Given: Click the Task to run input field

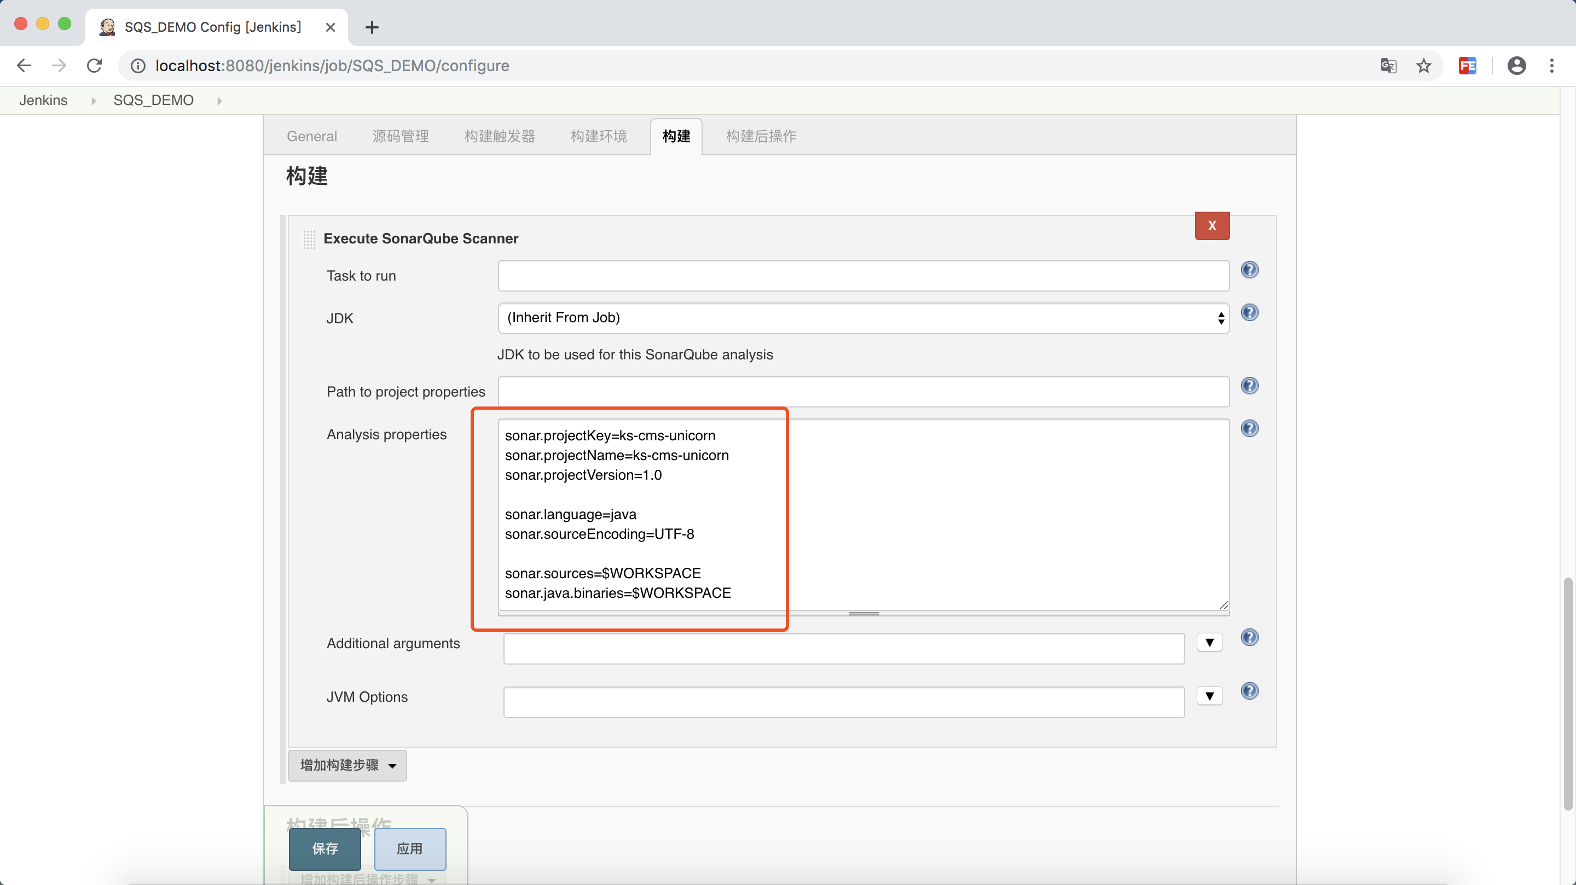Looking at the screenshot, I should pyautogui.click(x=862, y=276).
